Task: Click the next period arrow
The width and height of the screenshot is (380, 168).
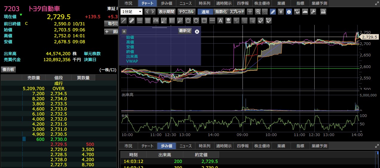Action: click(153, 12)
